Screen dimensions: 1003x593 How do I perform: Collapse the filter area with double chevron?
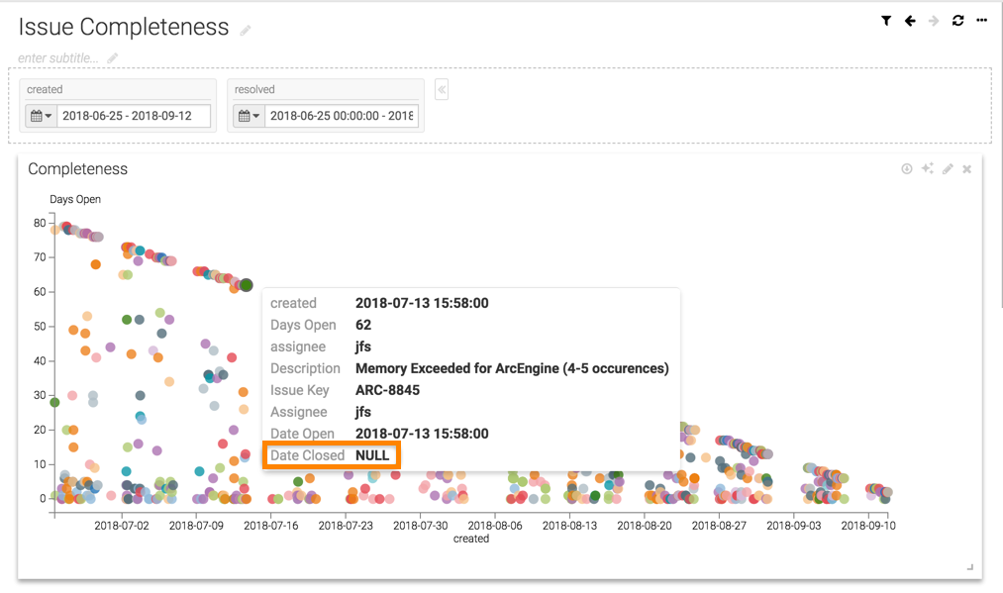coord(442,90)
